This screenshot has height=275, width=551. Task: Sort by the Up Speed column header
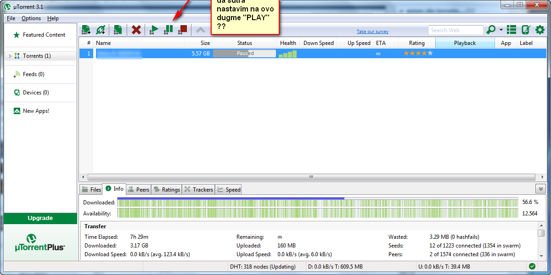point(354,43)
